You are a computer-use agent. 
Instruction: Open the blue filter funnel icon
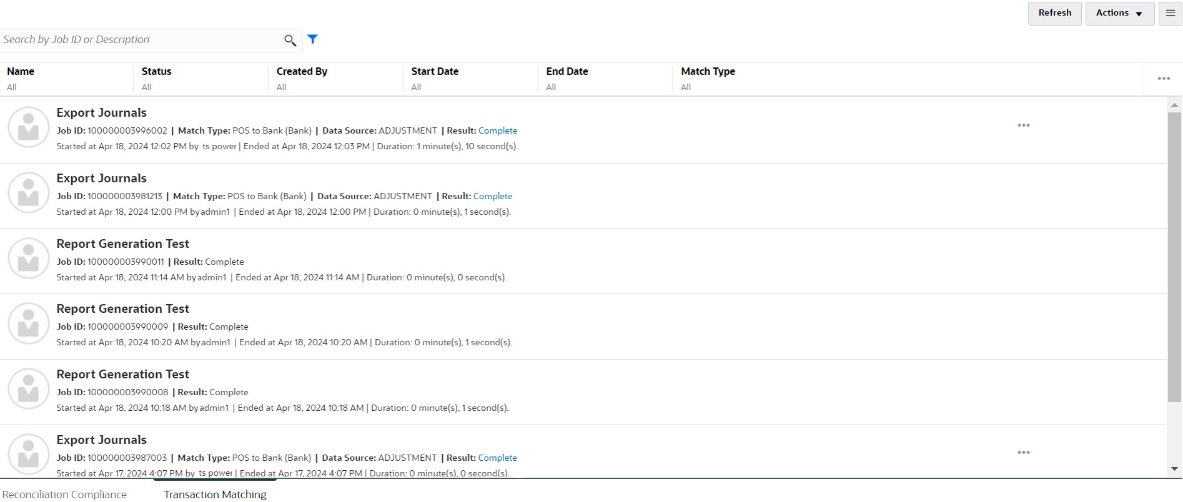313,39
